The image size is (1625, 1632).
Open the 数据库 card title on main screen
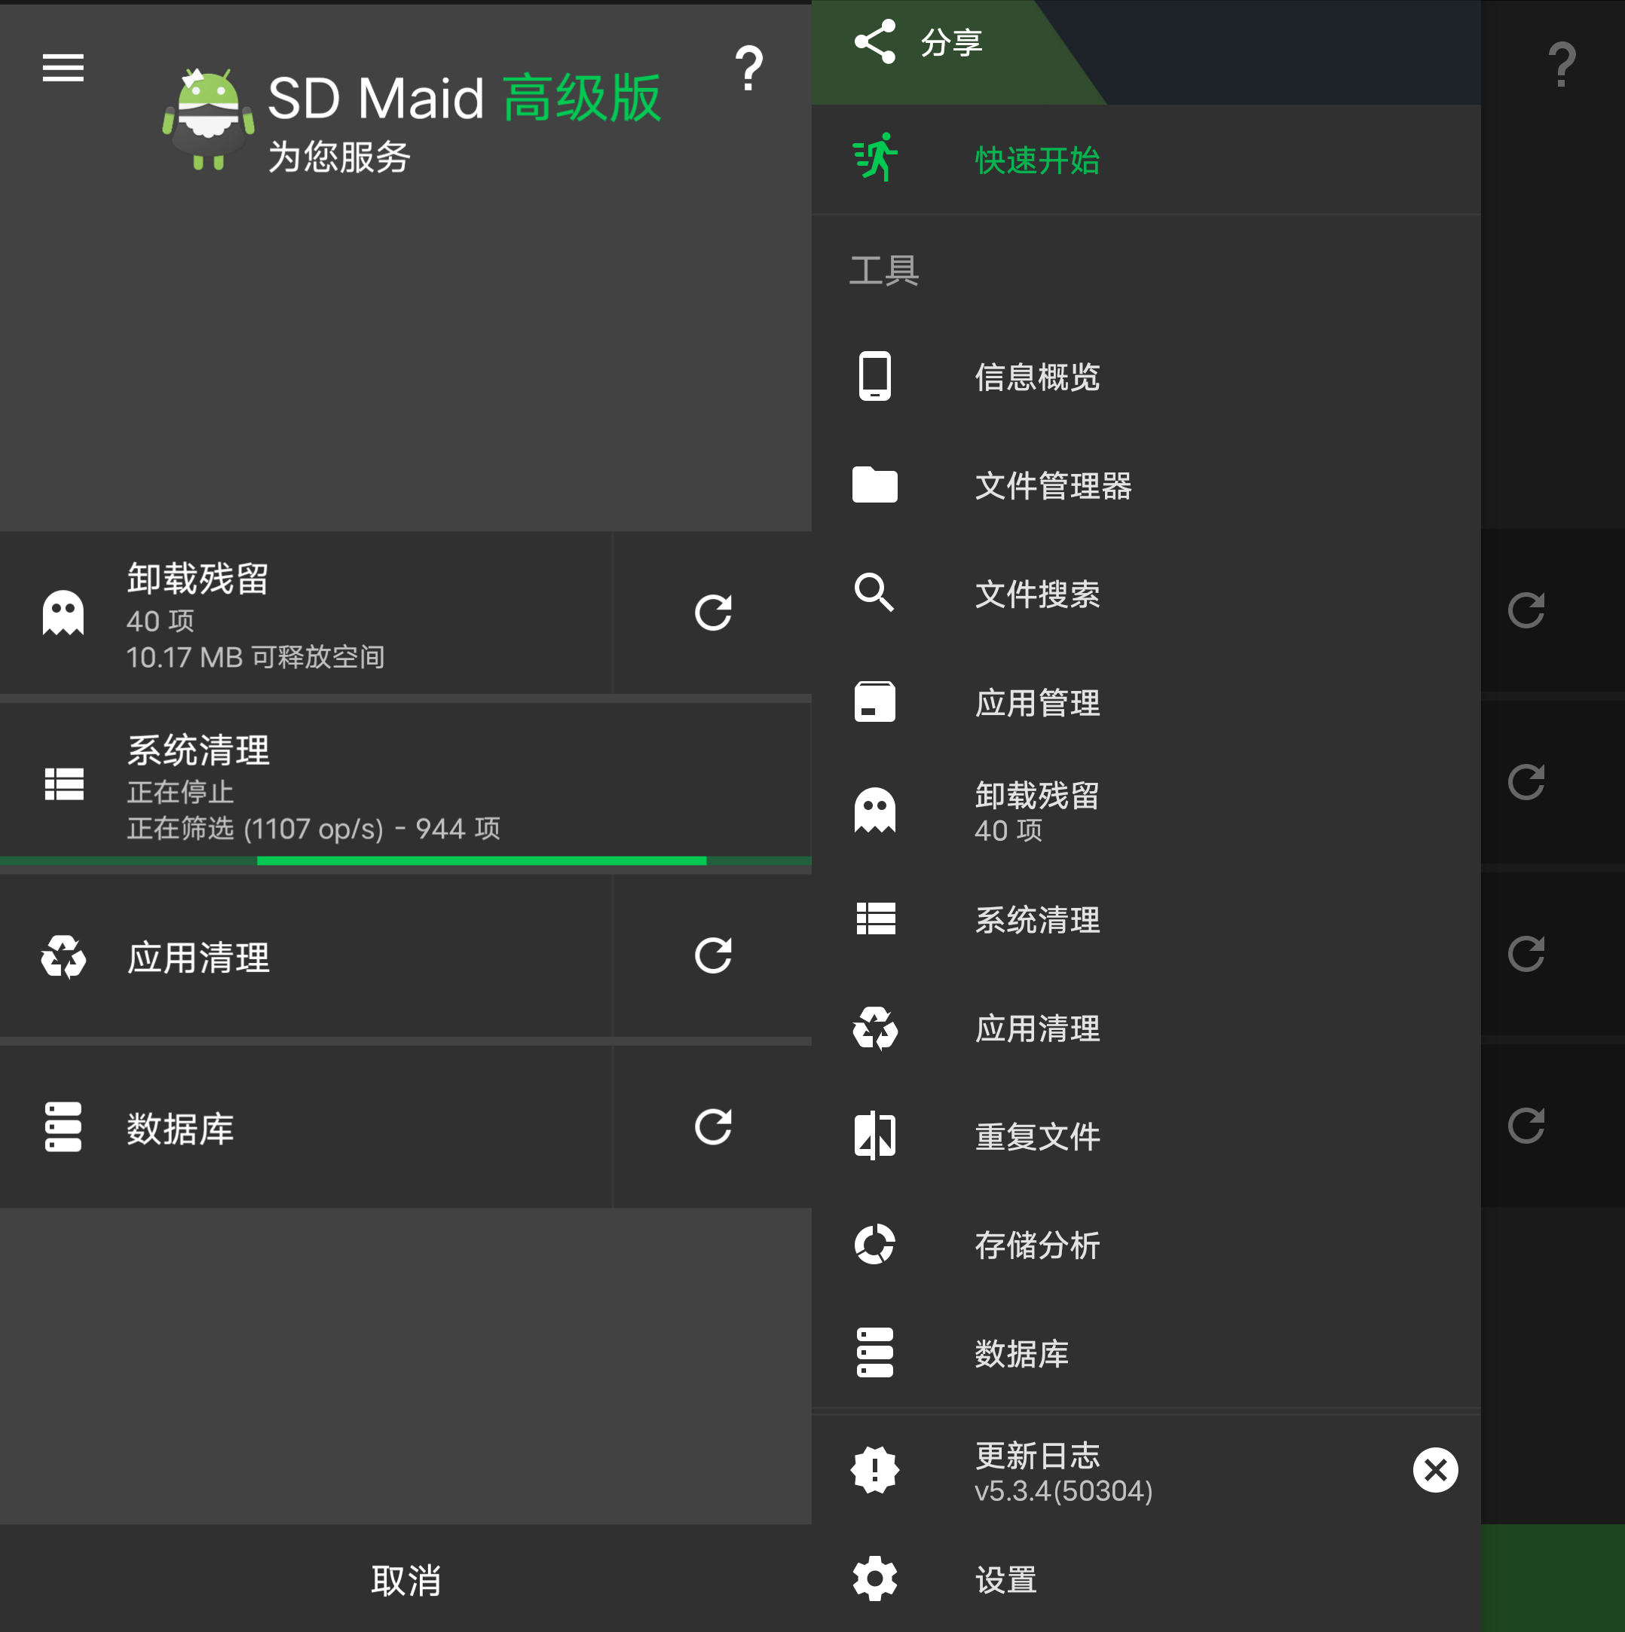(x=180, y=1129)
